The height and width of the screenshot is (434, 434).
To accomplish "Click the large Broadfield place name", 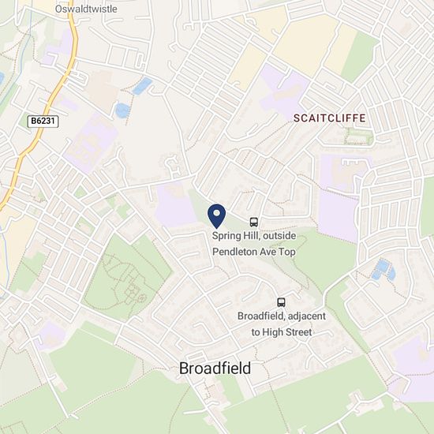I will tap(215, 369).
